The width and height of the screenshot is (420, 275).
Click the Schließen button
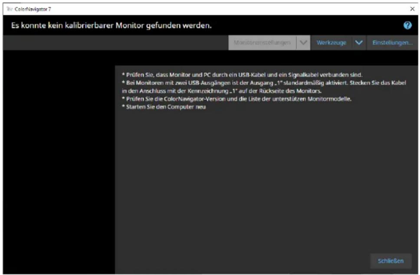391,261
